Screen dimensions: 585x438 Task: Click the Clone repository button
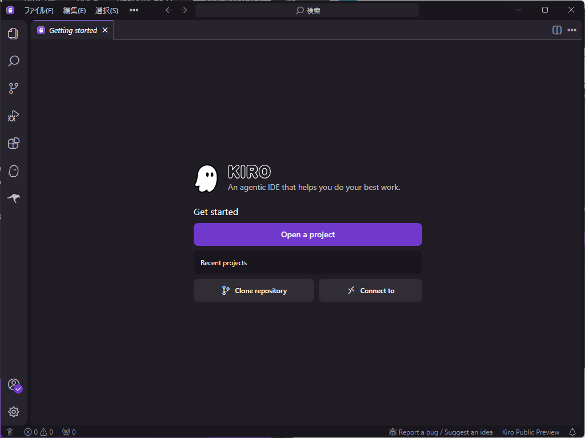click(x=254, y=290)
